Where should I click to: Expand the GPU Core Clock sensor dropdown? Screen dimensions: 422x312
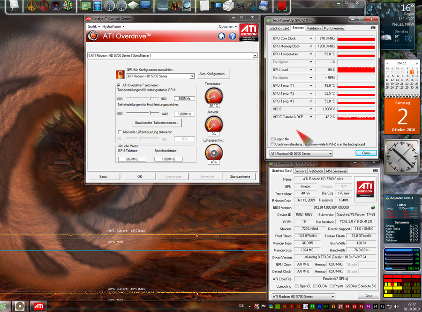311,38
